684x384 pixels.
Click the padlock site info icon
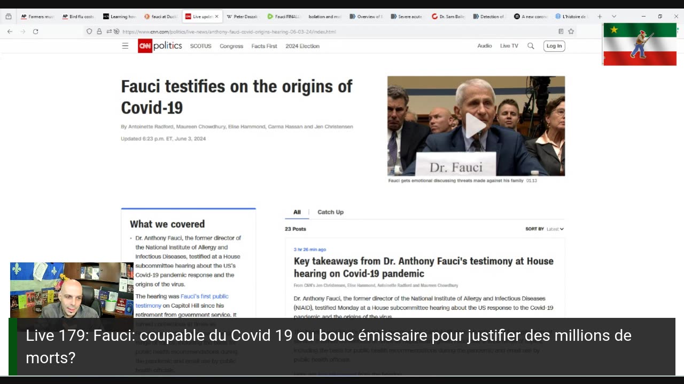click(99, 31)
